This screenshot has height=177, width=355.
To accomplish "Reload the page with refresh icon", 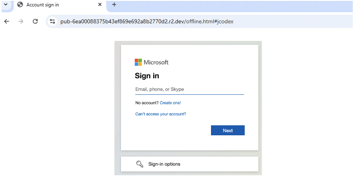I will coord(35,21).
